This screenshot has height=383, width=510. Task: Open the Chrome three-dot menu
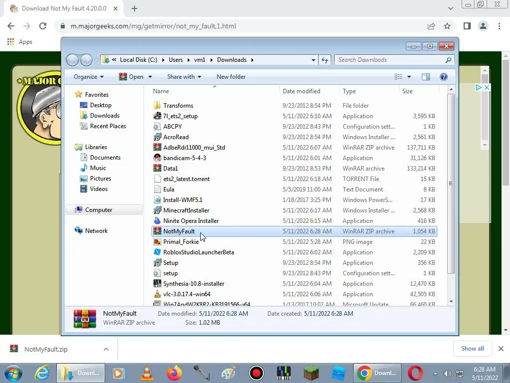(x=499, y=26)
